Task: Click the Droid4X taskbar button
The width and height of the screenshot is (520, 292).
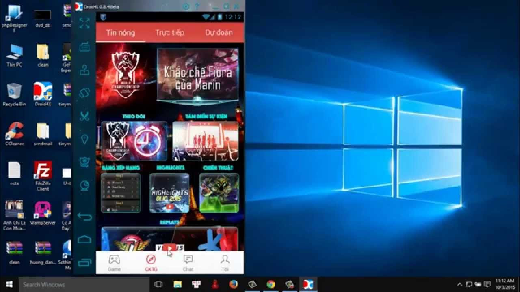Action: pyautogui.click(x=308, y=284)
